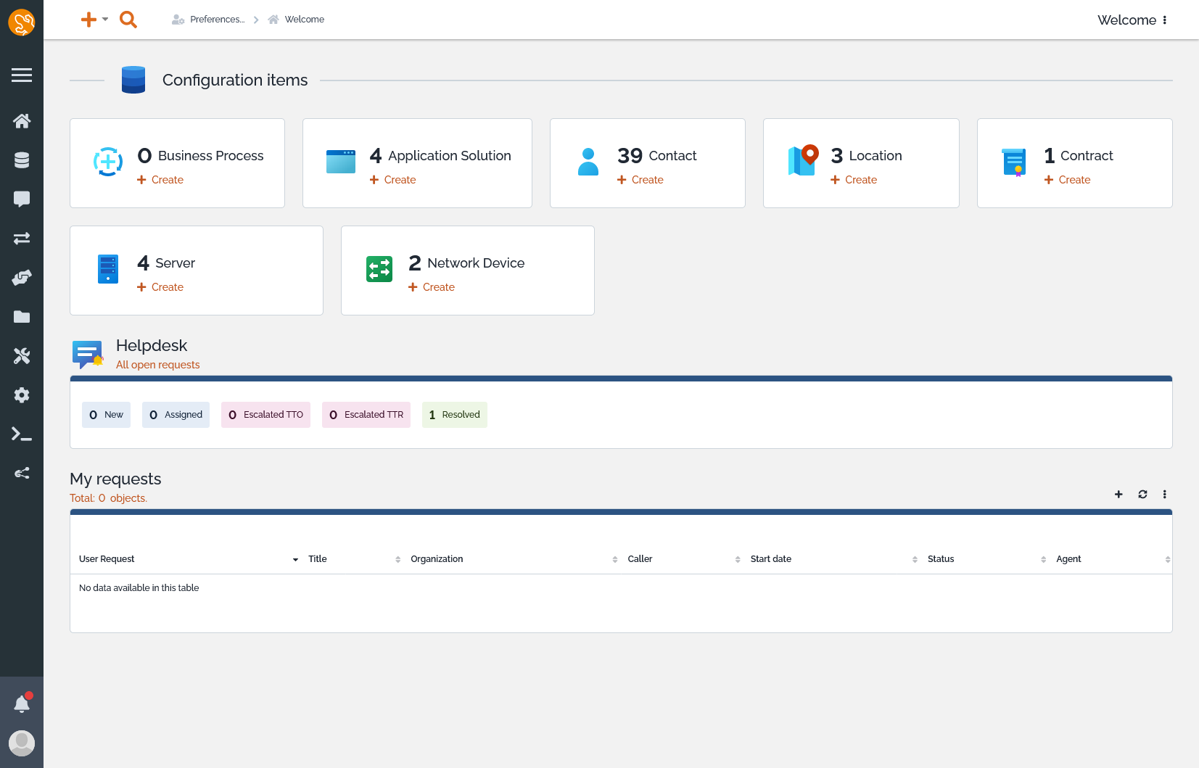This screenshot has height=768, width=1199.
Task: Open the helpdesk chat bubble sidebar icon
Action: click(x=22, y=199)
